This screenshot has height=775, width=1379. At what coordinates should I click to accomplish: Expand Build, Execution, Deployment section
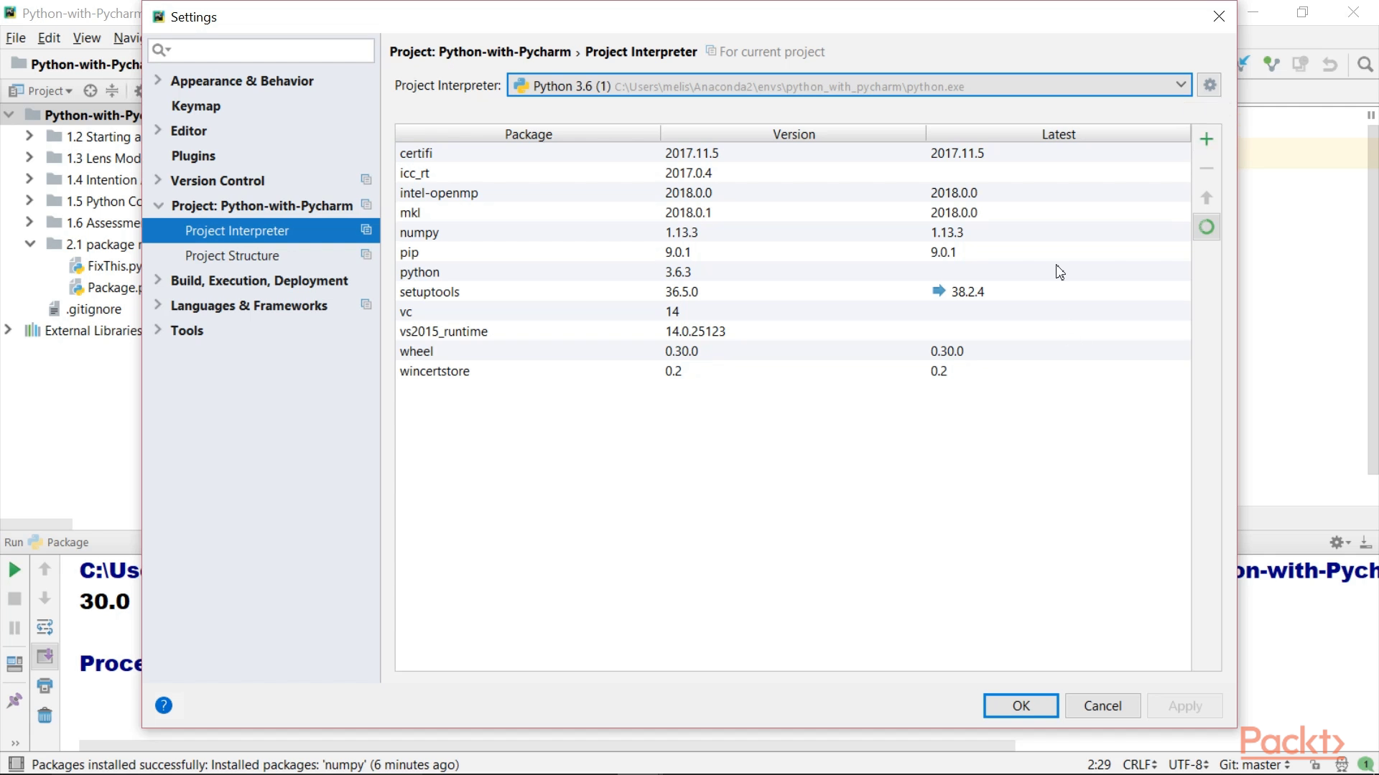tap(158, 280)
